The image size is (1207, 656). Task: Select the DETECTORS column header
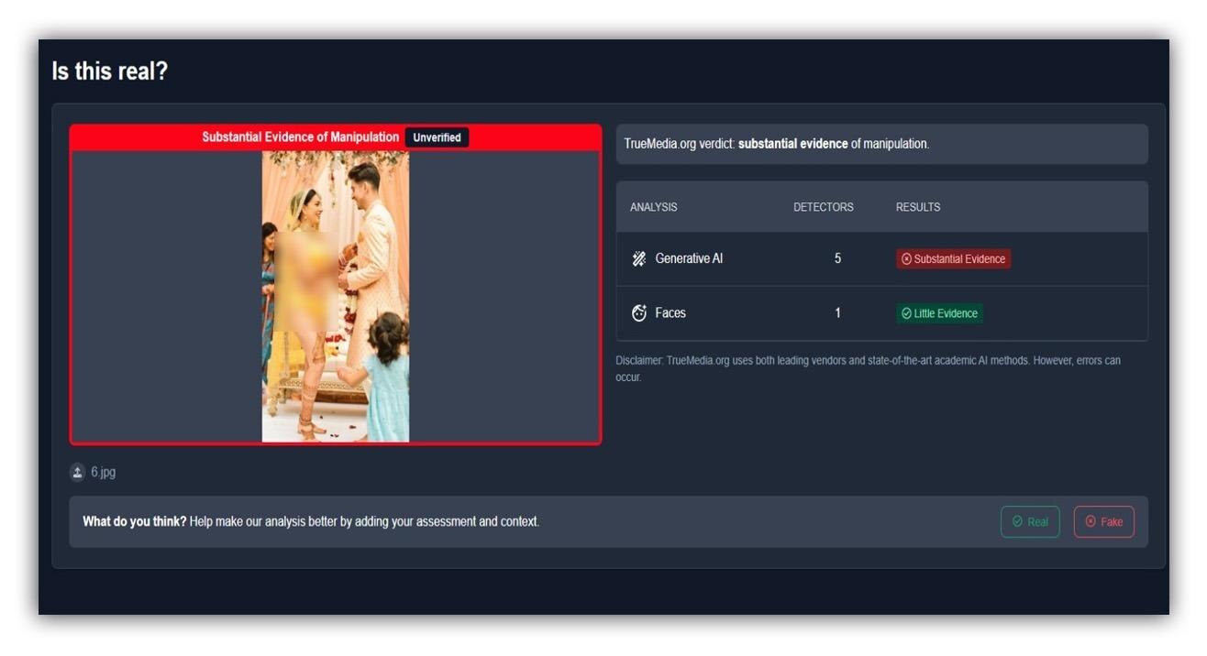pyautogui.click(x=823, y=207)
